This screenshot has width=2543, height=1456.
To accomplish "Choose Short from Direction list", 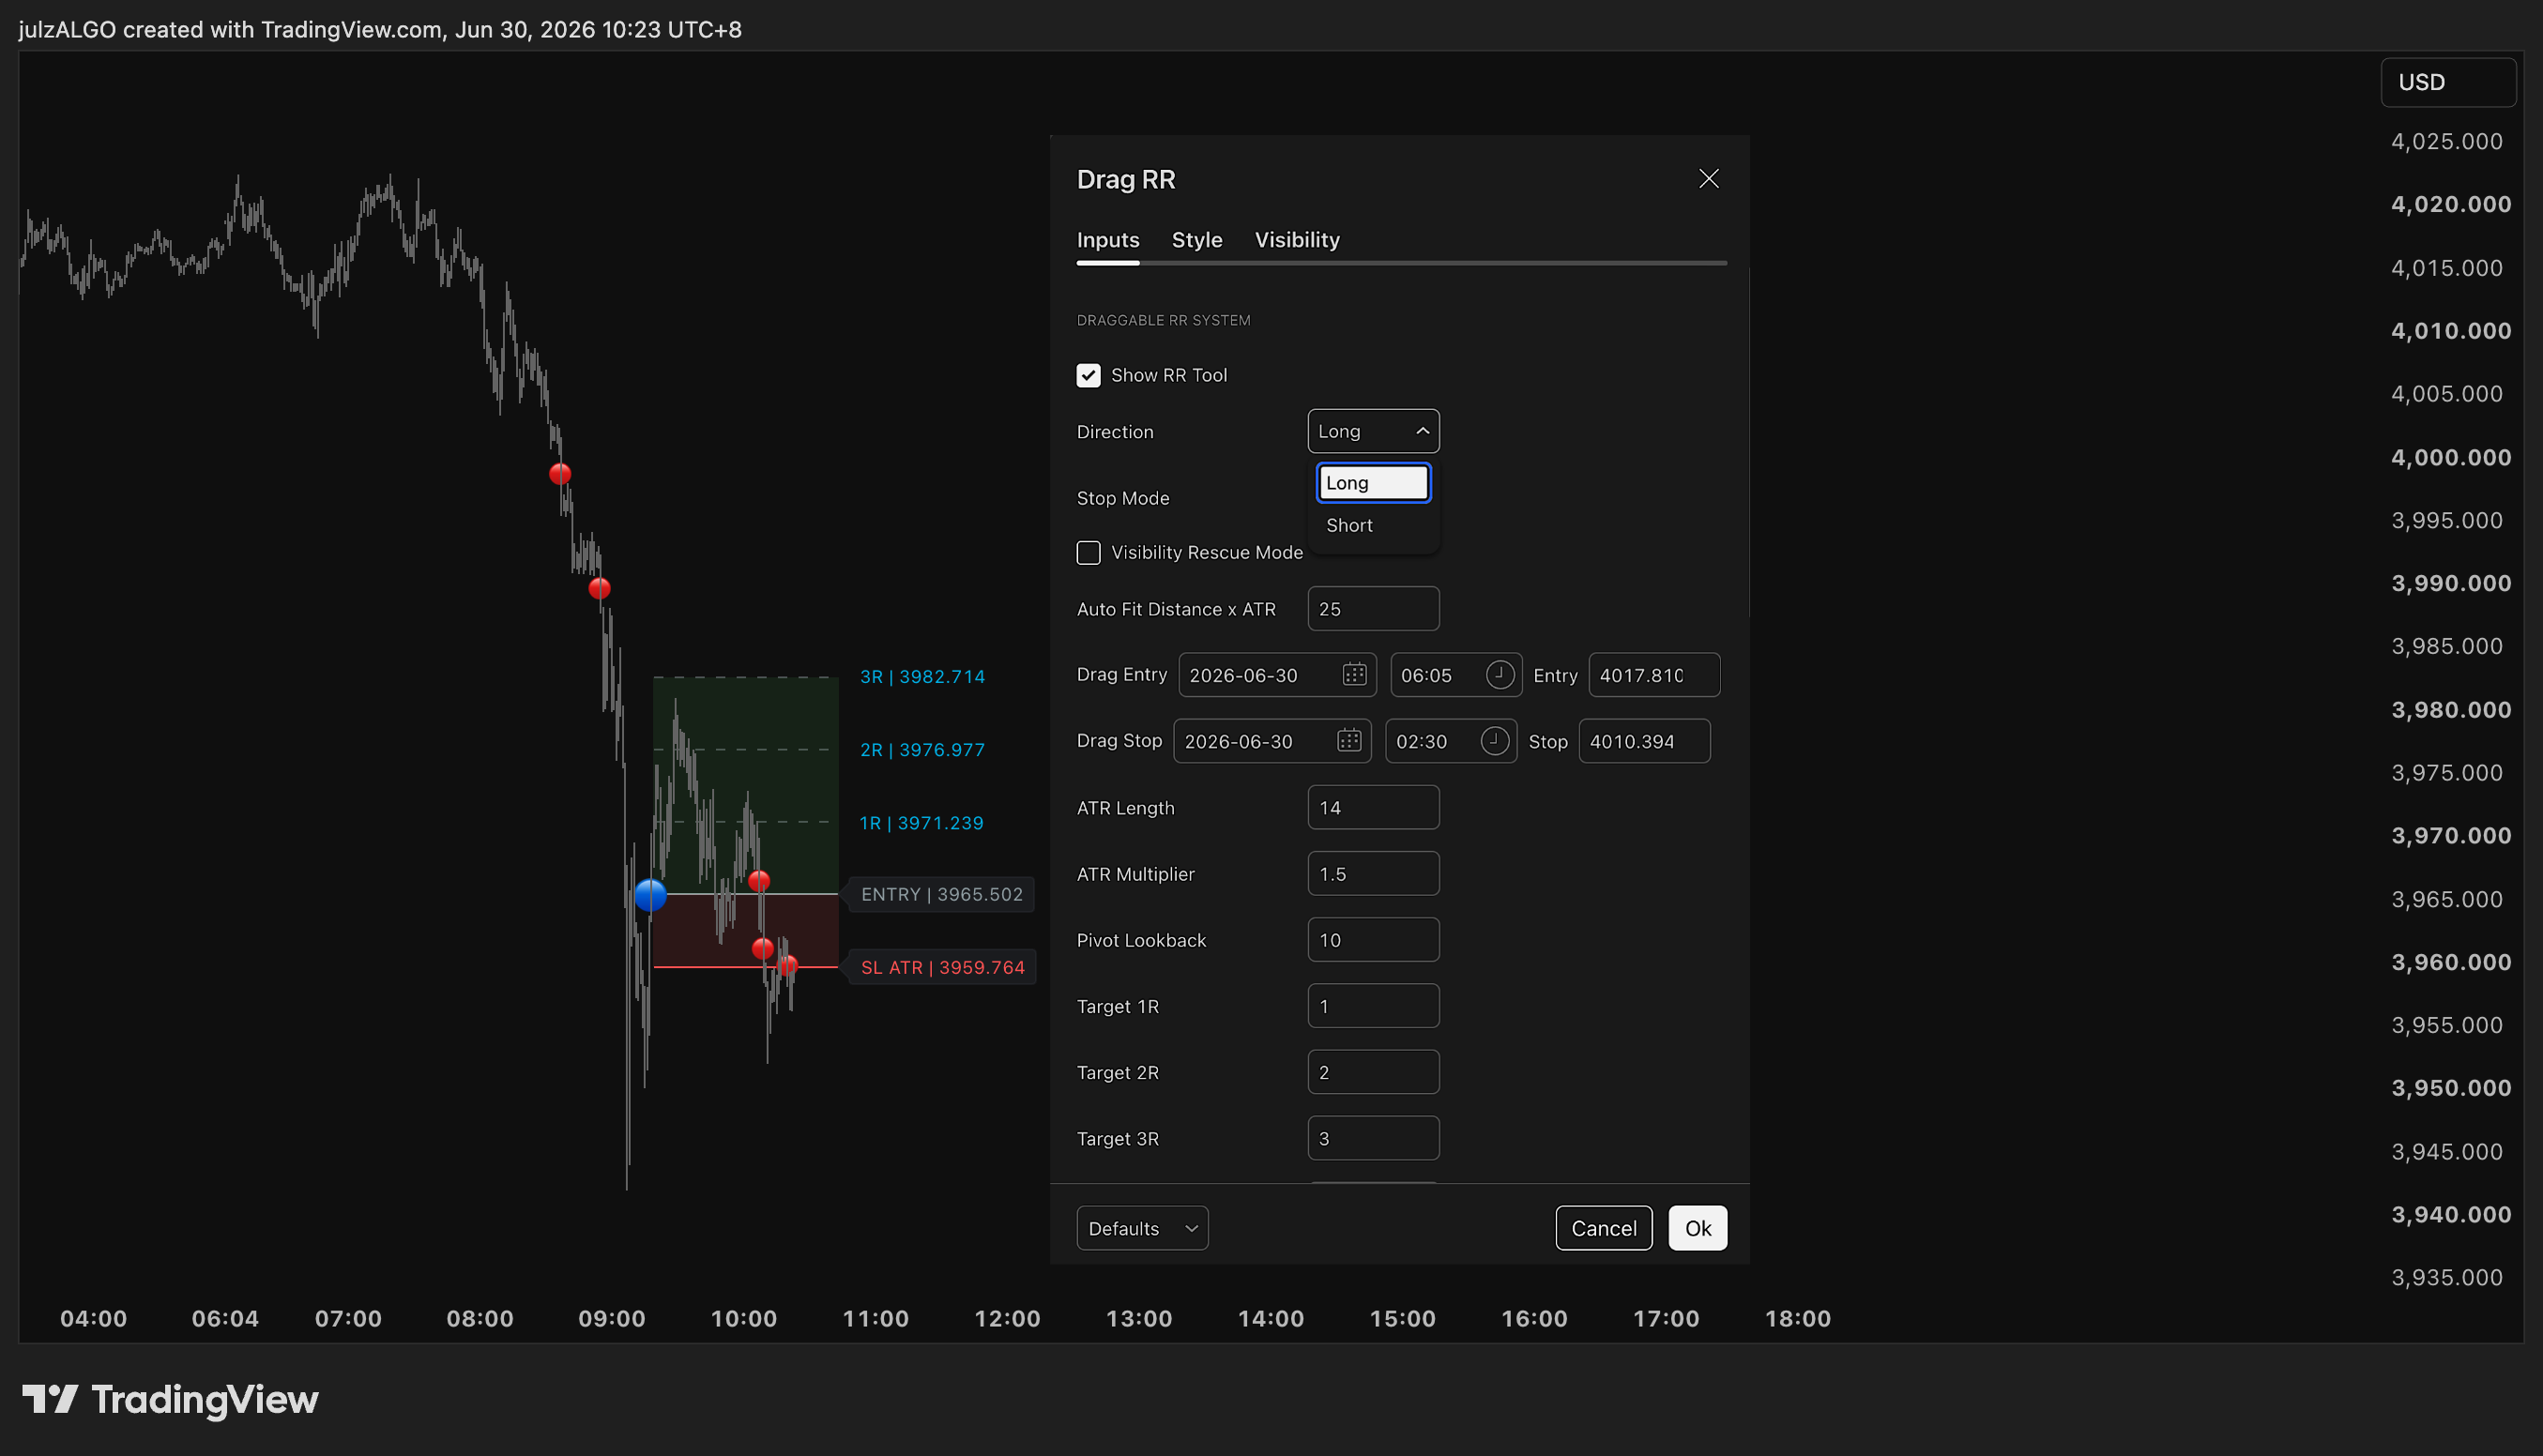I will coord(1373,525).
